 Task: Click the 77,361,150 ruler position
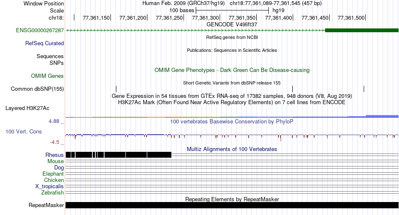(x=96, y=18)
